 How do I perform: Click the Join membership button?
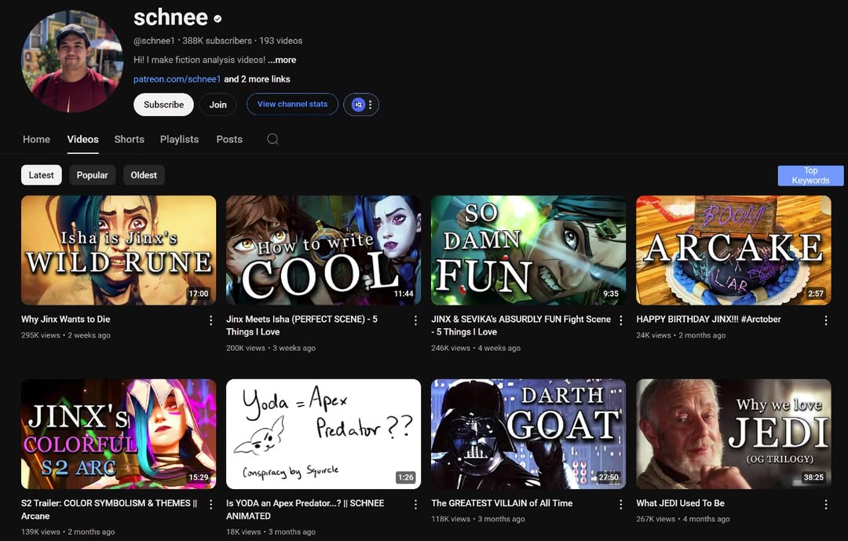click(x=218, y=104)
